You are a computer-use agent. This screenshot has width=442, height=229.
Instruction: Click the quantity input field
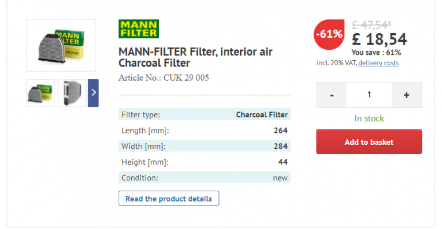(x=369, y=95)
